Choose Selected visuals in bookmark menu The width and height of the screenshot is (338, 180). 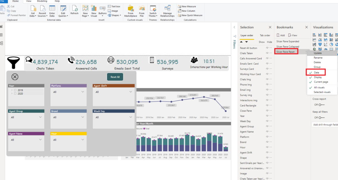[322, 92]
